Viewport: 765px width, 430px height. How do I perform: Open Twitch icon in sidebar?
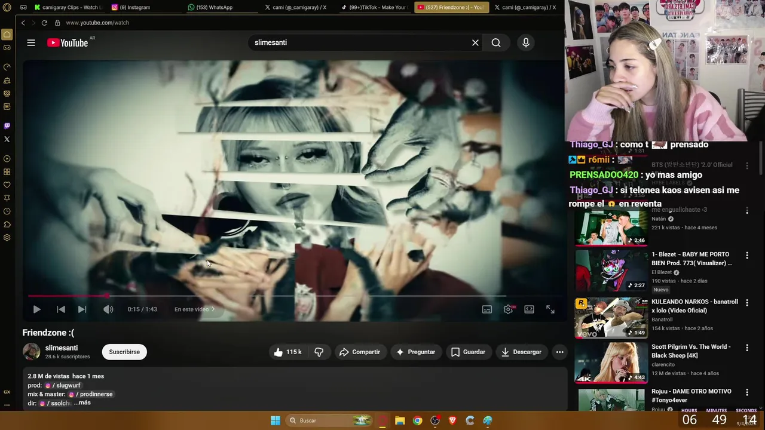point(7,126)
